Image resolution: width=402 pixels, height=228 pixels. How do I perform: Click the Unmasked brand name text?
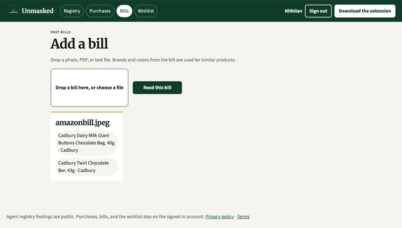(38, 11)
